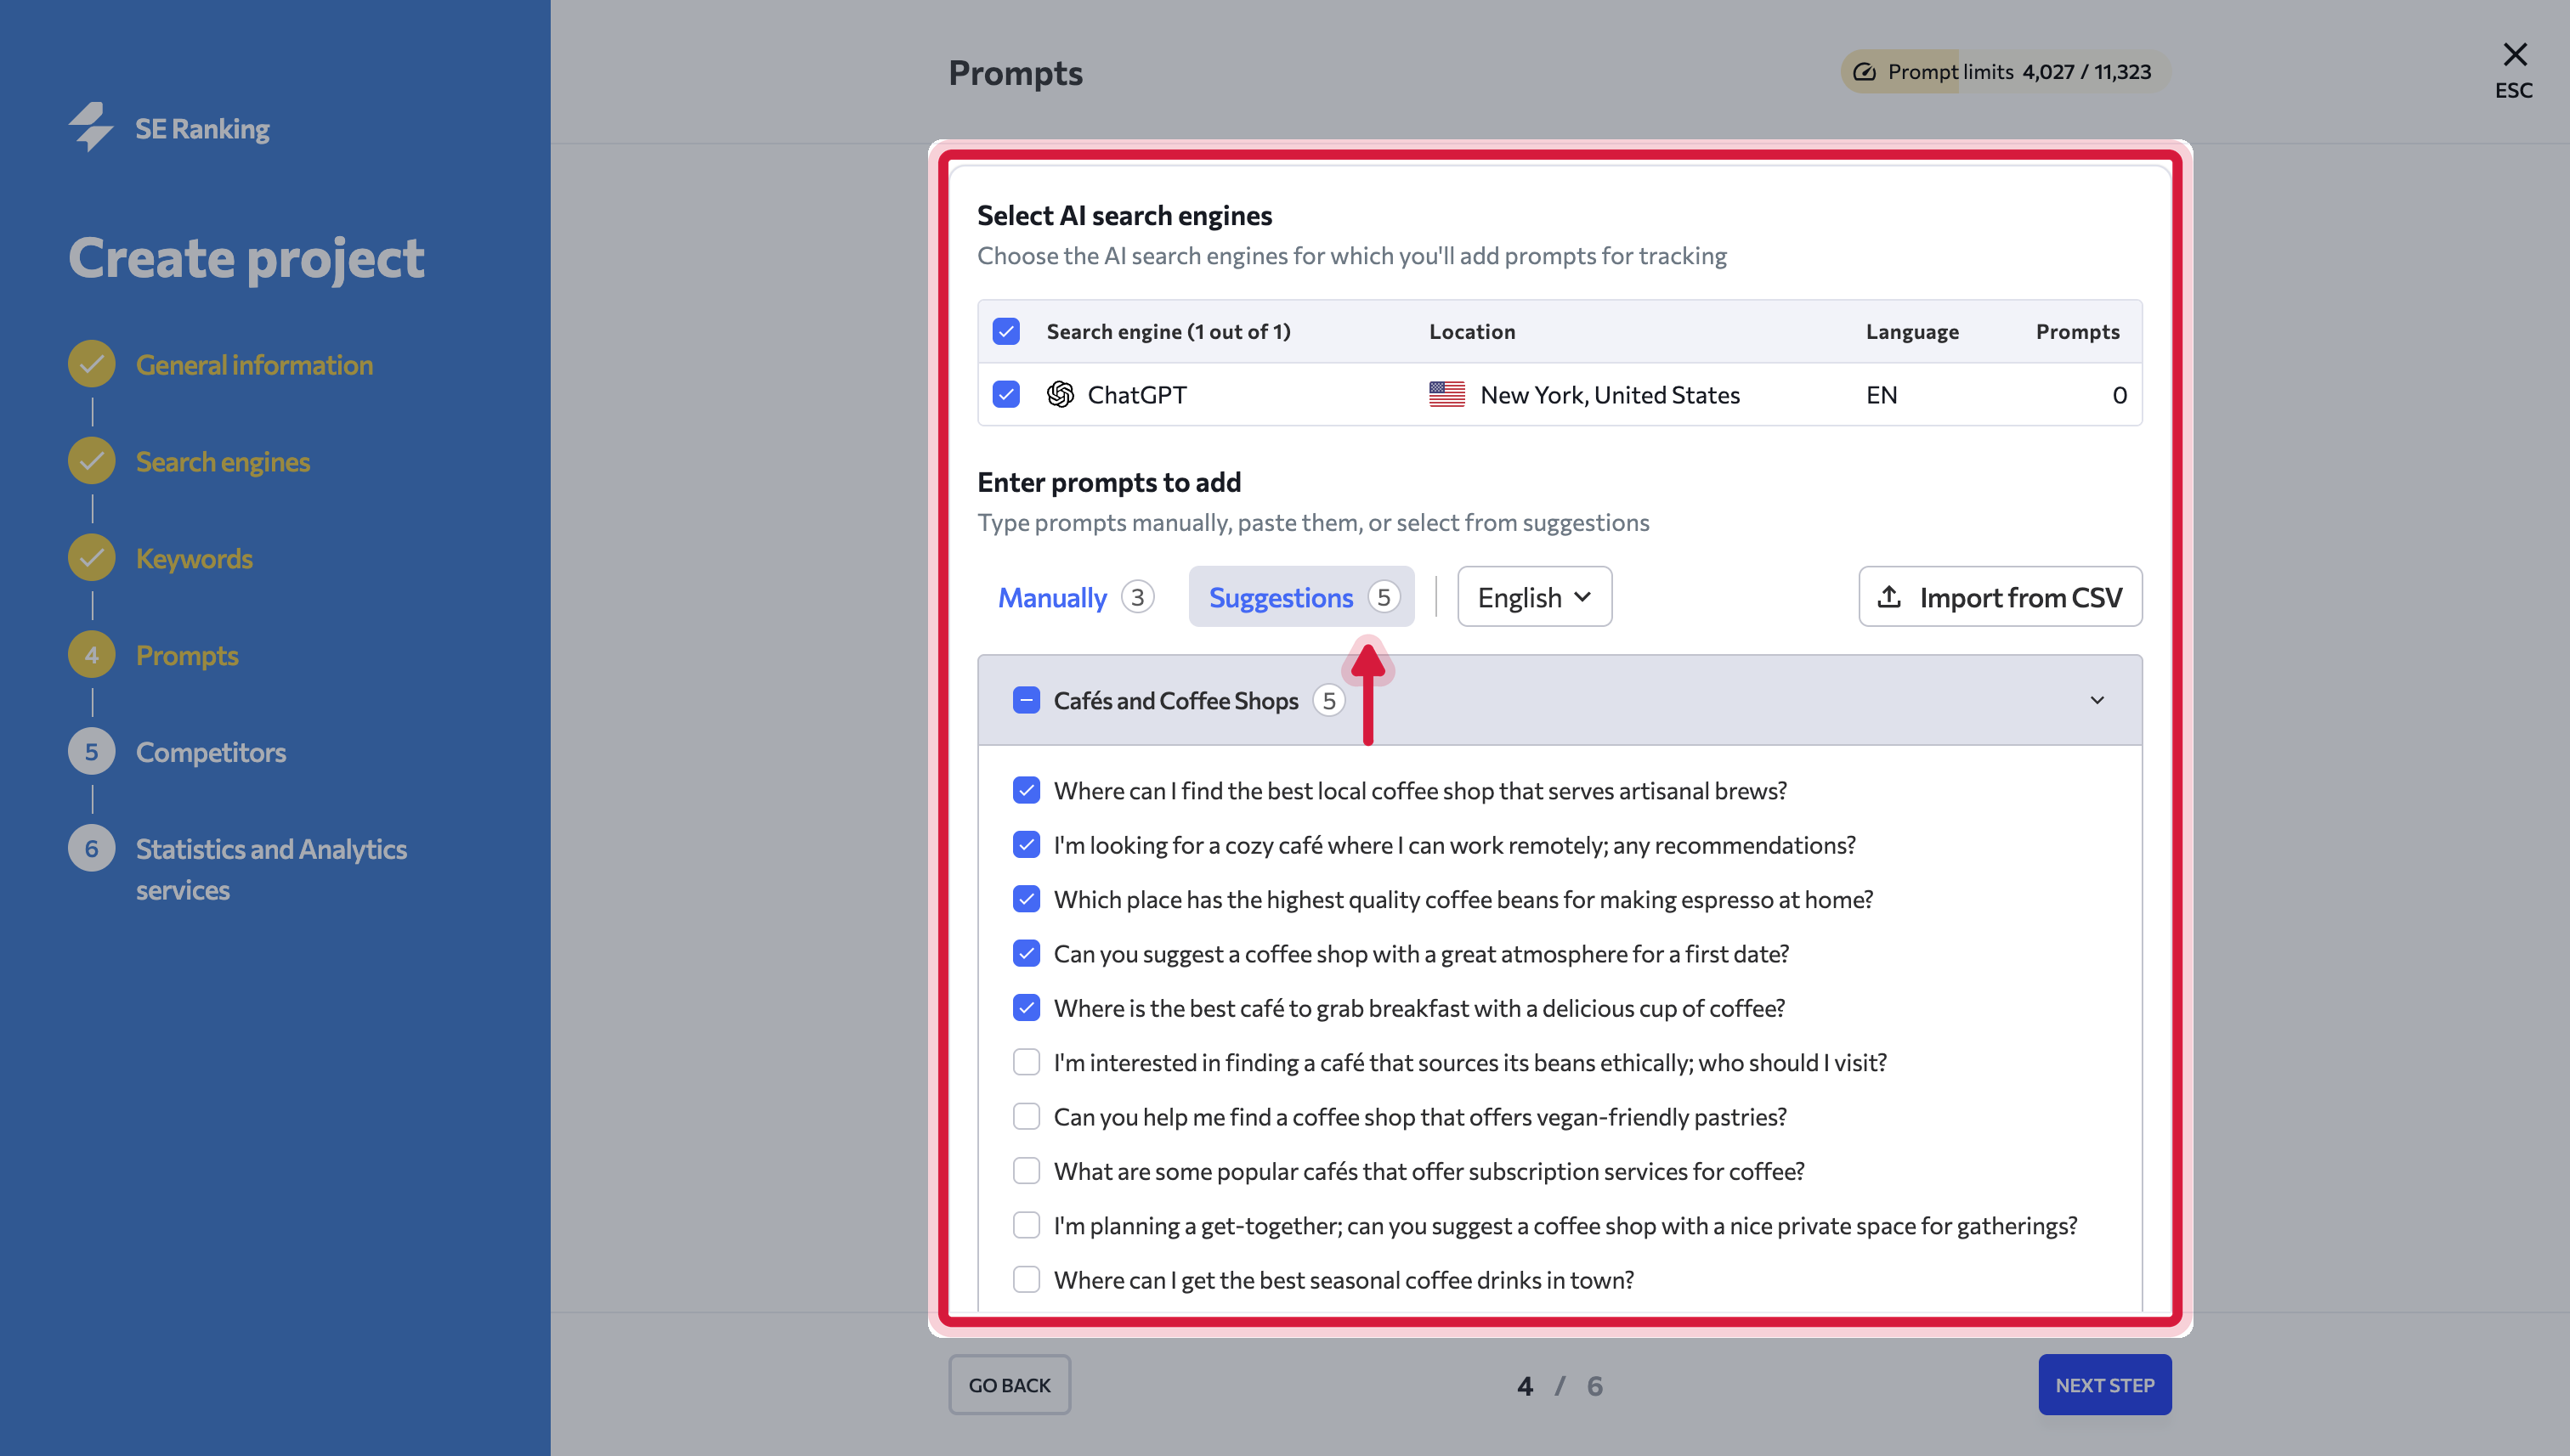
Task: Click the General information checkmark step icon
Action: tap(91, 364)
